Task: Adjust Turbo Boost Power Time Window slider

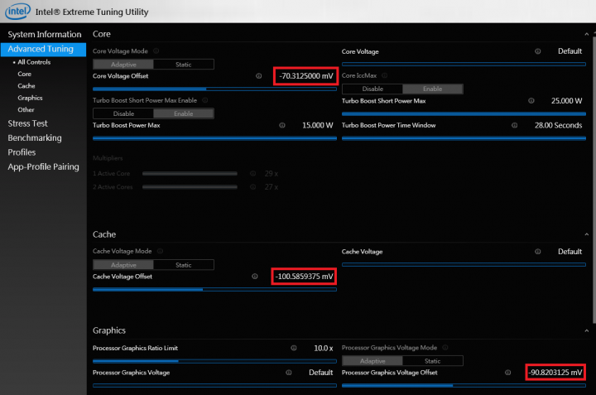Action: (464, 138)
